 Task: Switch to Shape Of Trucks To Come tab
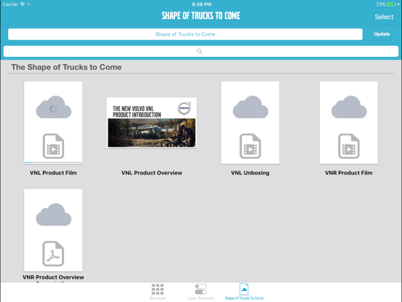click(x=244, y=292)
